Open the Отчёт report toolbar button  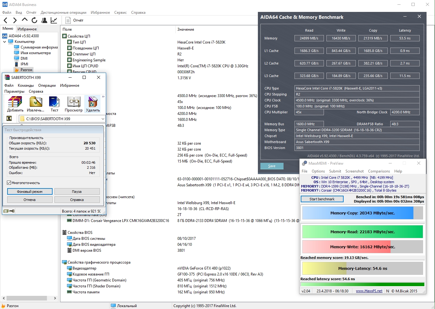click(74, 20)
